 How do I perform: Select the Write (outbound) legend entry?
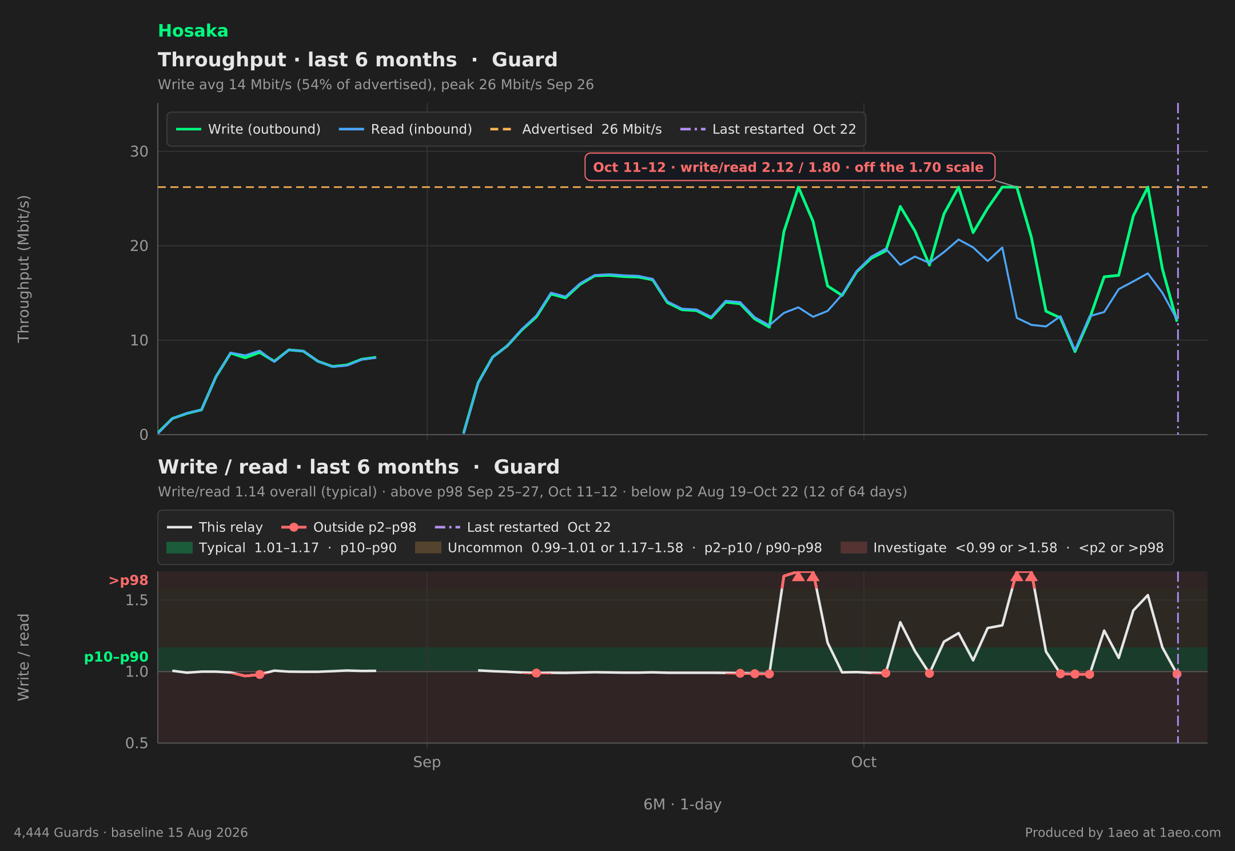pyautogui.click(x=248, y=129)
